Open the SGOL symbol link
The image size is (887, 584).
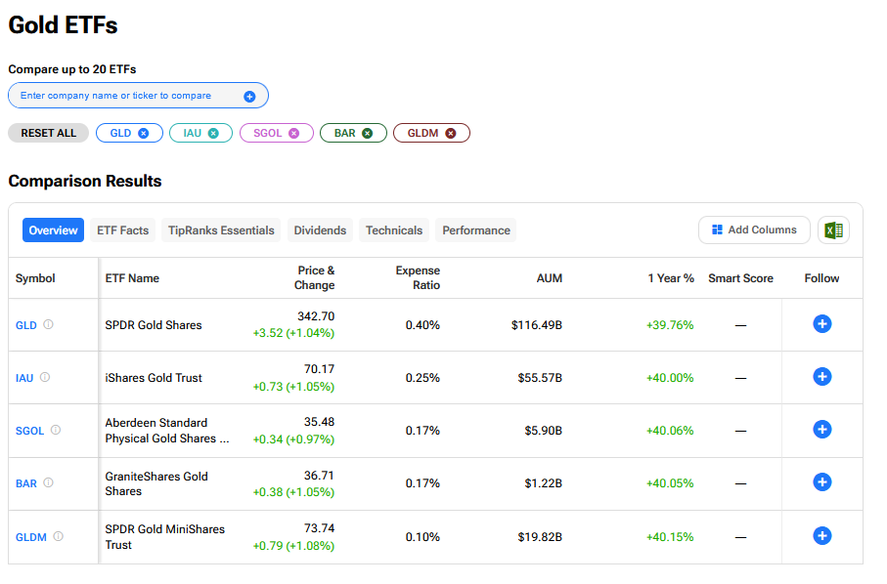point(29,431)
